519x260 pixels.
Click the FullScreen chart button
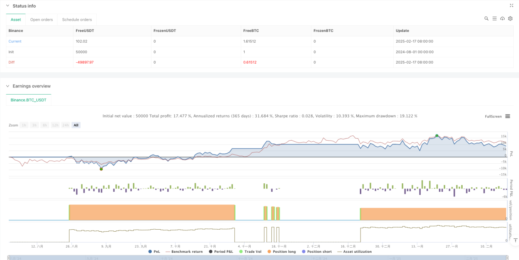[x=493, y=116]
